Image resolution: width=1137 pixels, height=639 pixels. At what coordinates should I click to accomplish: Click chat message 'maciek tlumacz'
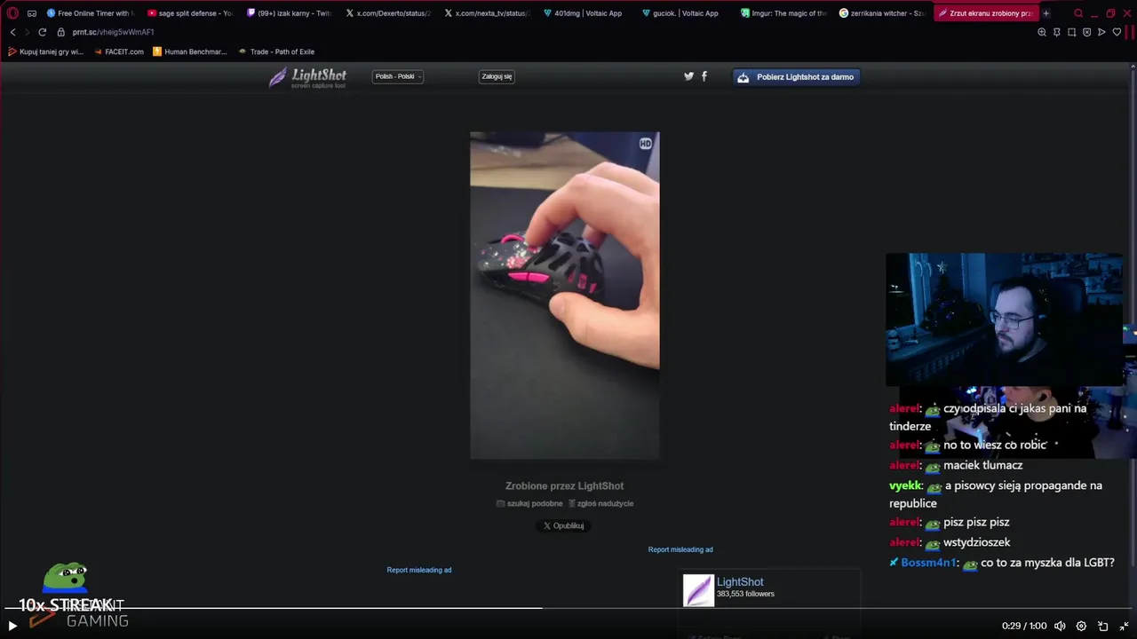point(983,465)
